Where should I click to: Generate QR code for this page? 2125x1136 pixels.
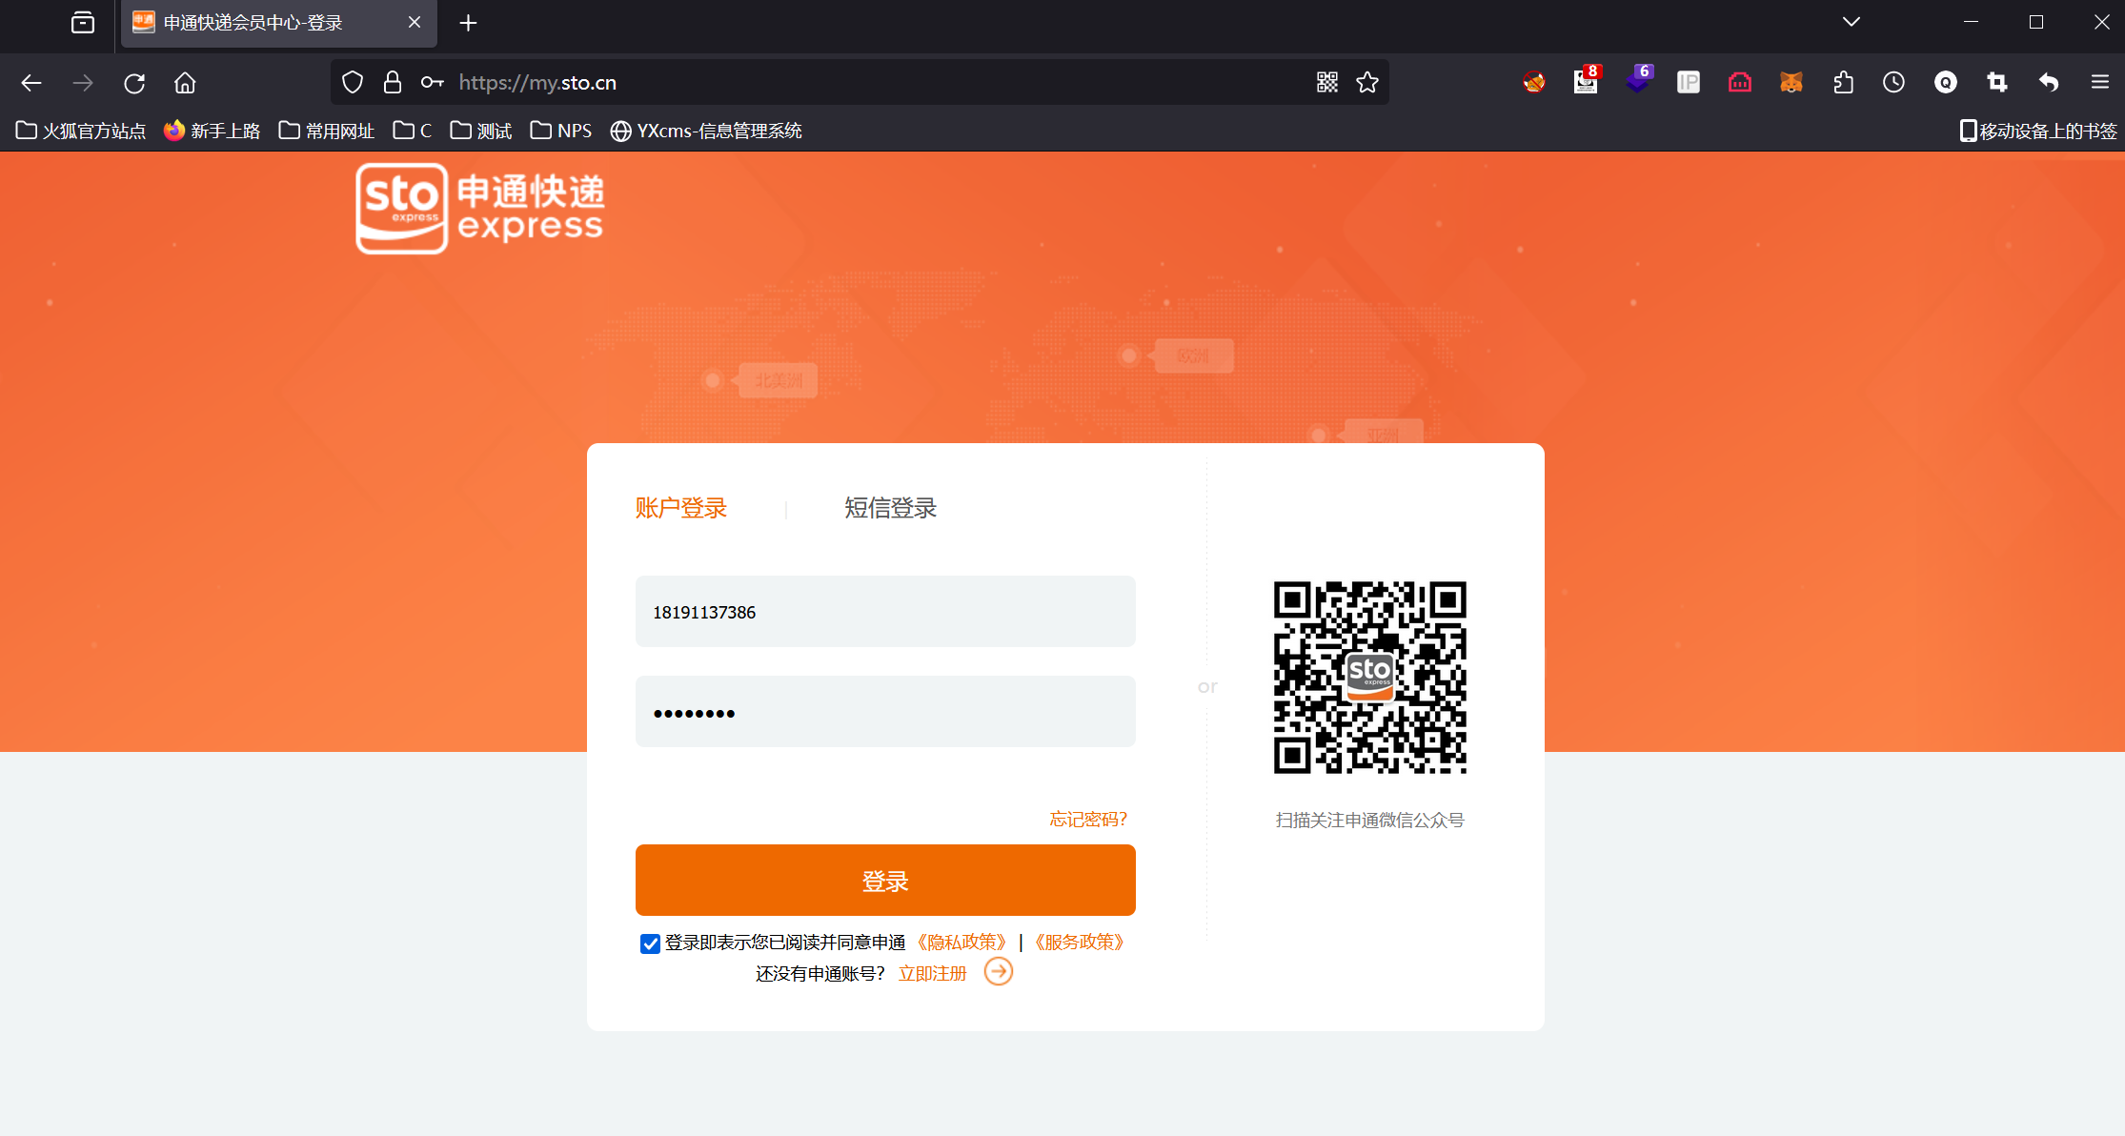(x=1327, y=83)
